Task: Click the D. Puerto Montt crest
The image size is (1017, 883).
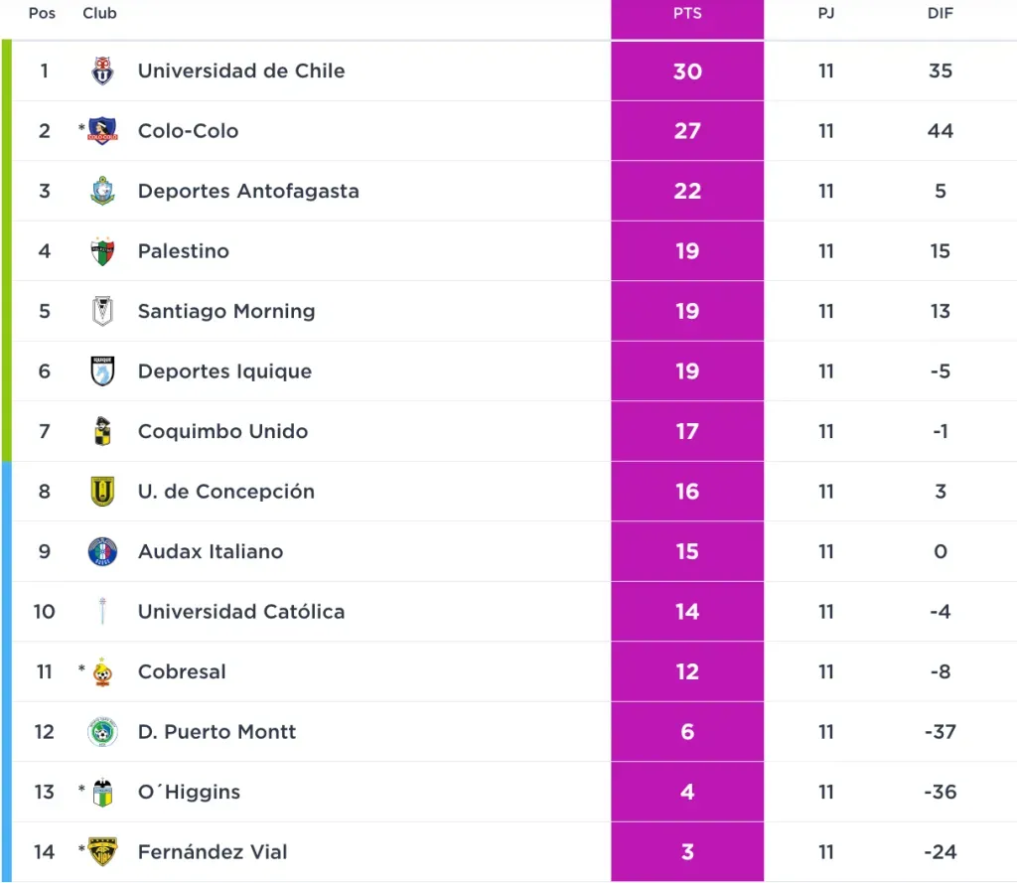Action: 102,732
